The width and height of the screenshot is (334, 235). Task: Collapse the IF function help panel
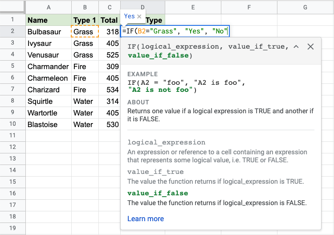click(x=296, y=47)
